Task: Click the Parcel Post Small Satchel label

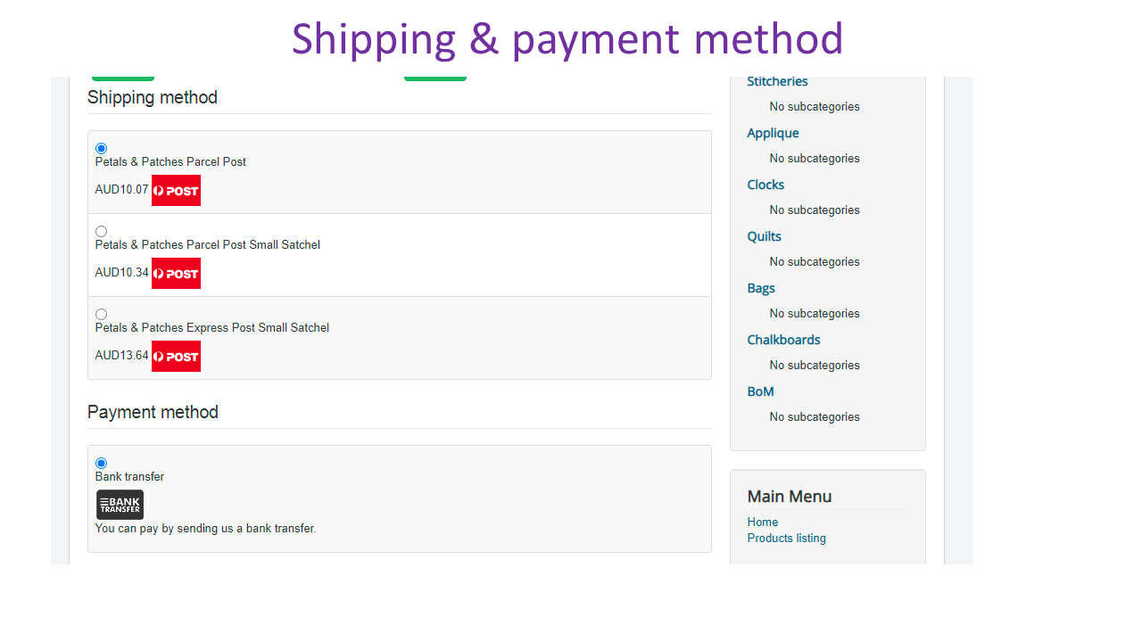Action: pos(207,245)
